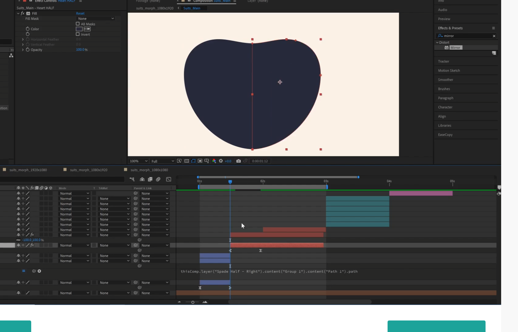Screen dimensions: 518x332
Task: Click the 0:00:01:12 timecode display
Action: (260, 161)
